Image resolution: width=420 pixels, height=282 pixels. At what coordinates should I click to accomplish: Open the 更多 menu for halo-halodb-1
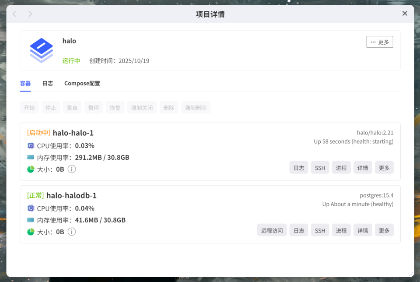click(384, 230)
